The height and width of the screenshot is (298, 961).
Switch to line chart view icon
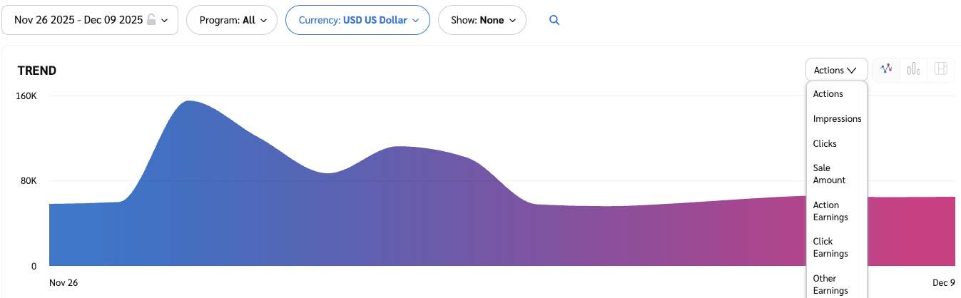pos(886,69)
